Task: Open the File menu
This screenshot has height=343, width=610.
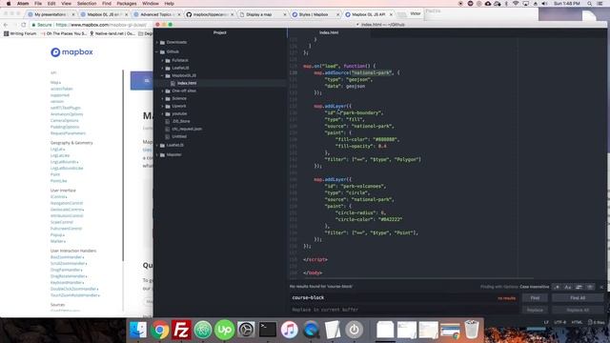Action: [38, 4]
